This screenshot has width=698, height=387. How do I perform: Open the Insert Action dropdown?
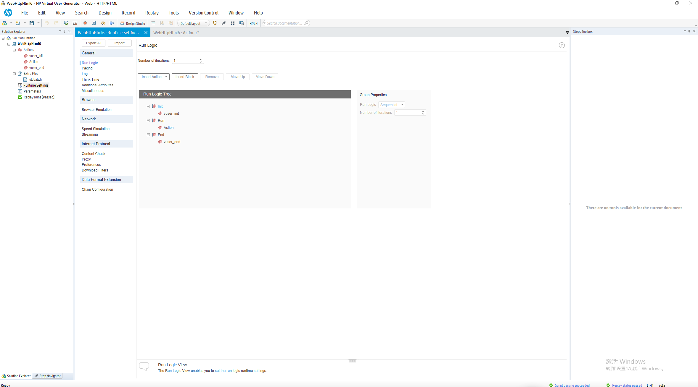154,77
